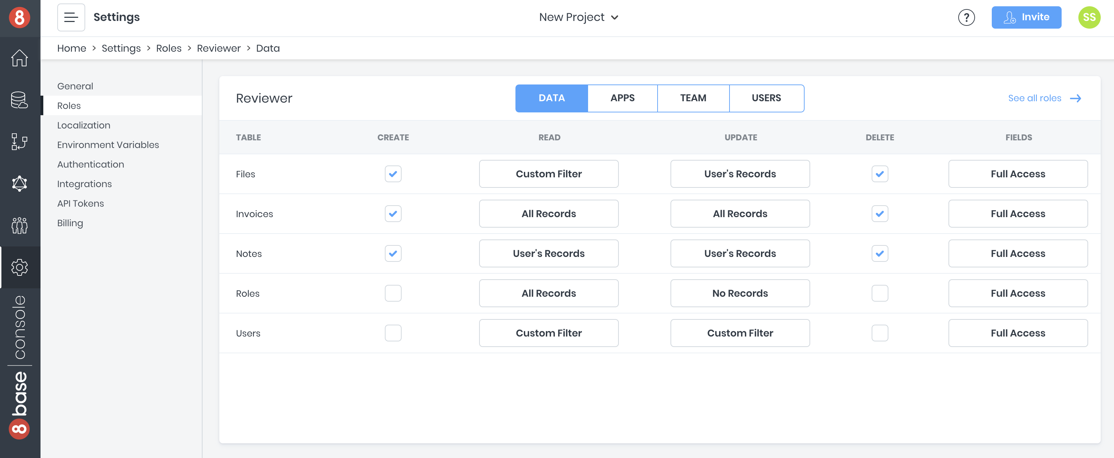Check Create permission for Users table

[x=393, y=333]
